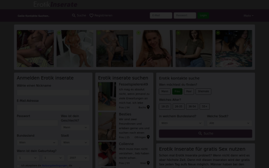Open the Mehr dropdown menu

(x=248, y=16)
